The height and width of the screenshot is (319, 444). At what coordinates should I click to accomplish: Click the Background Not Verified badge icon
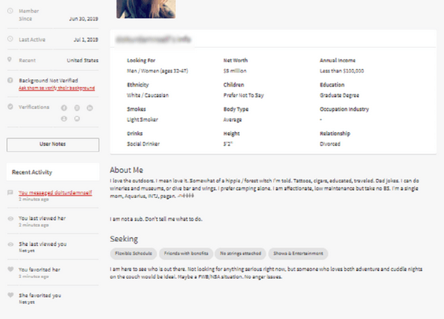(x=10, y=80)
